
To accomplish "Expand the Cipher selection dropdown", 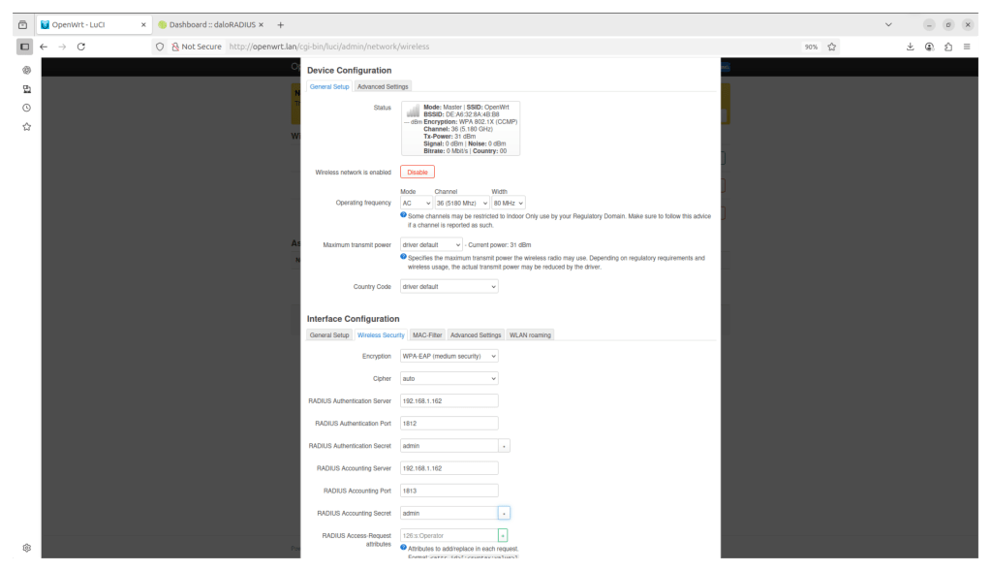I will [x=449, y=378].
